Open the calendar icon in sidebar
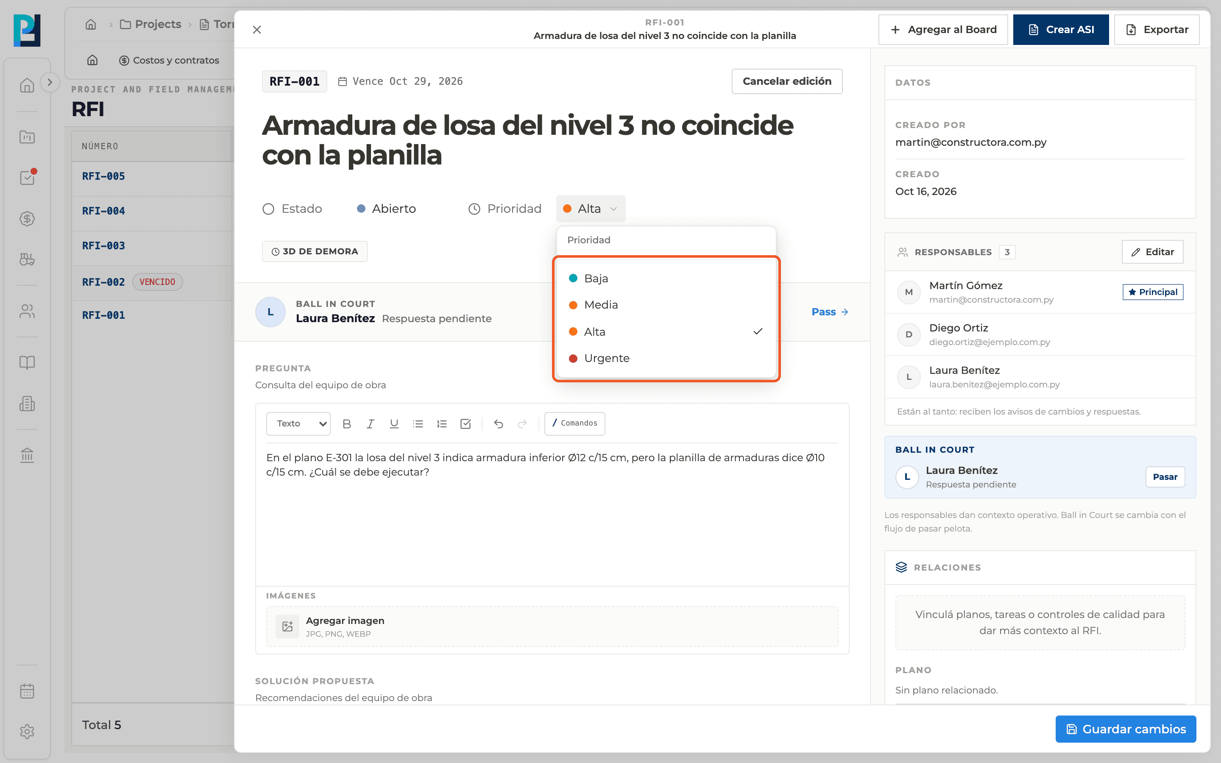The width and height of the screenshot is (1221, 763). click(x=27, y=691)
